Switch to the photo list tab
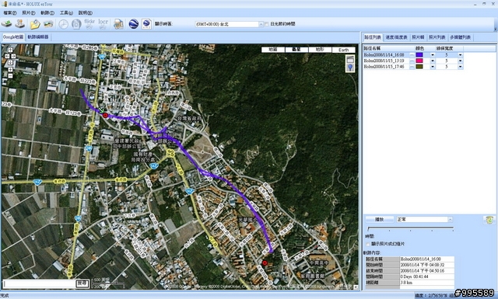Viewport: 498px width, 299px height. pyautogui.click(x=437, y=37)
